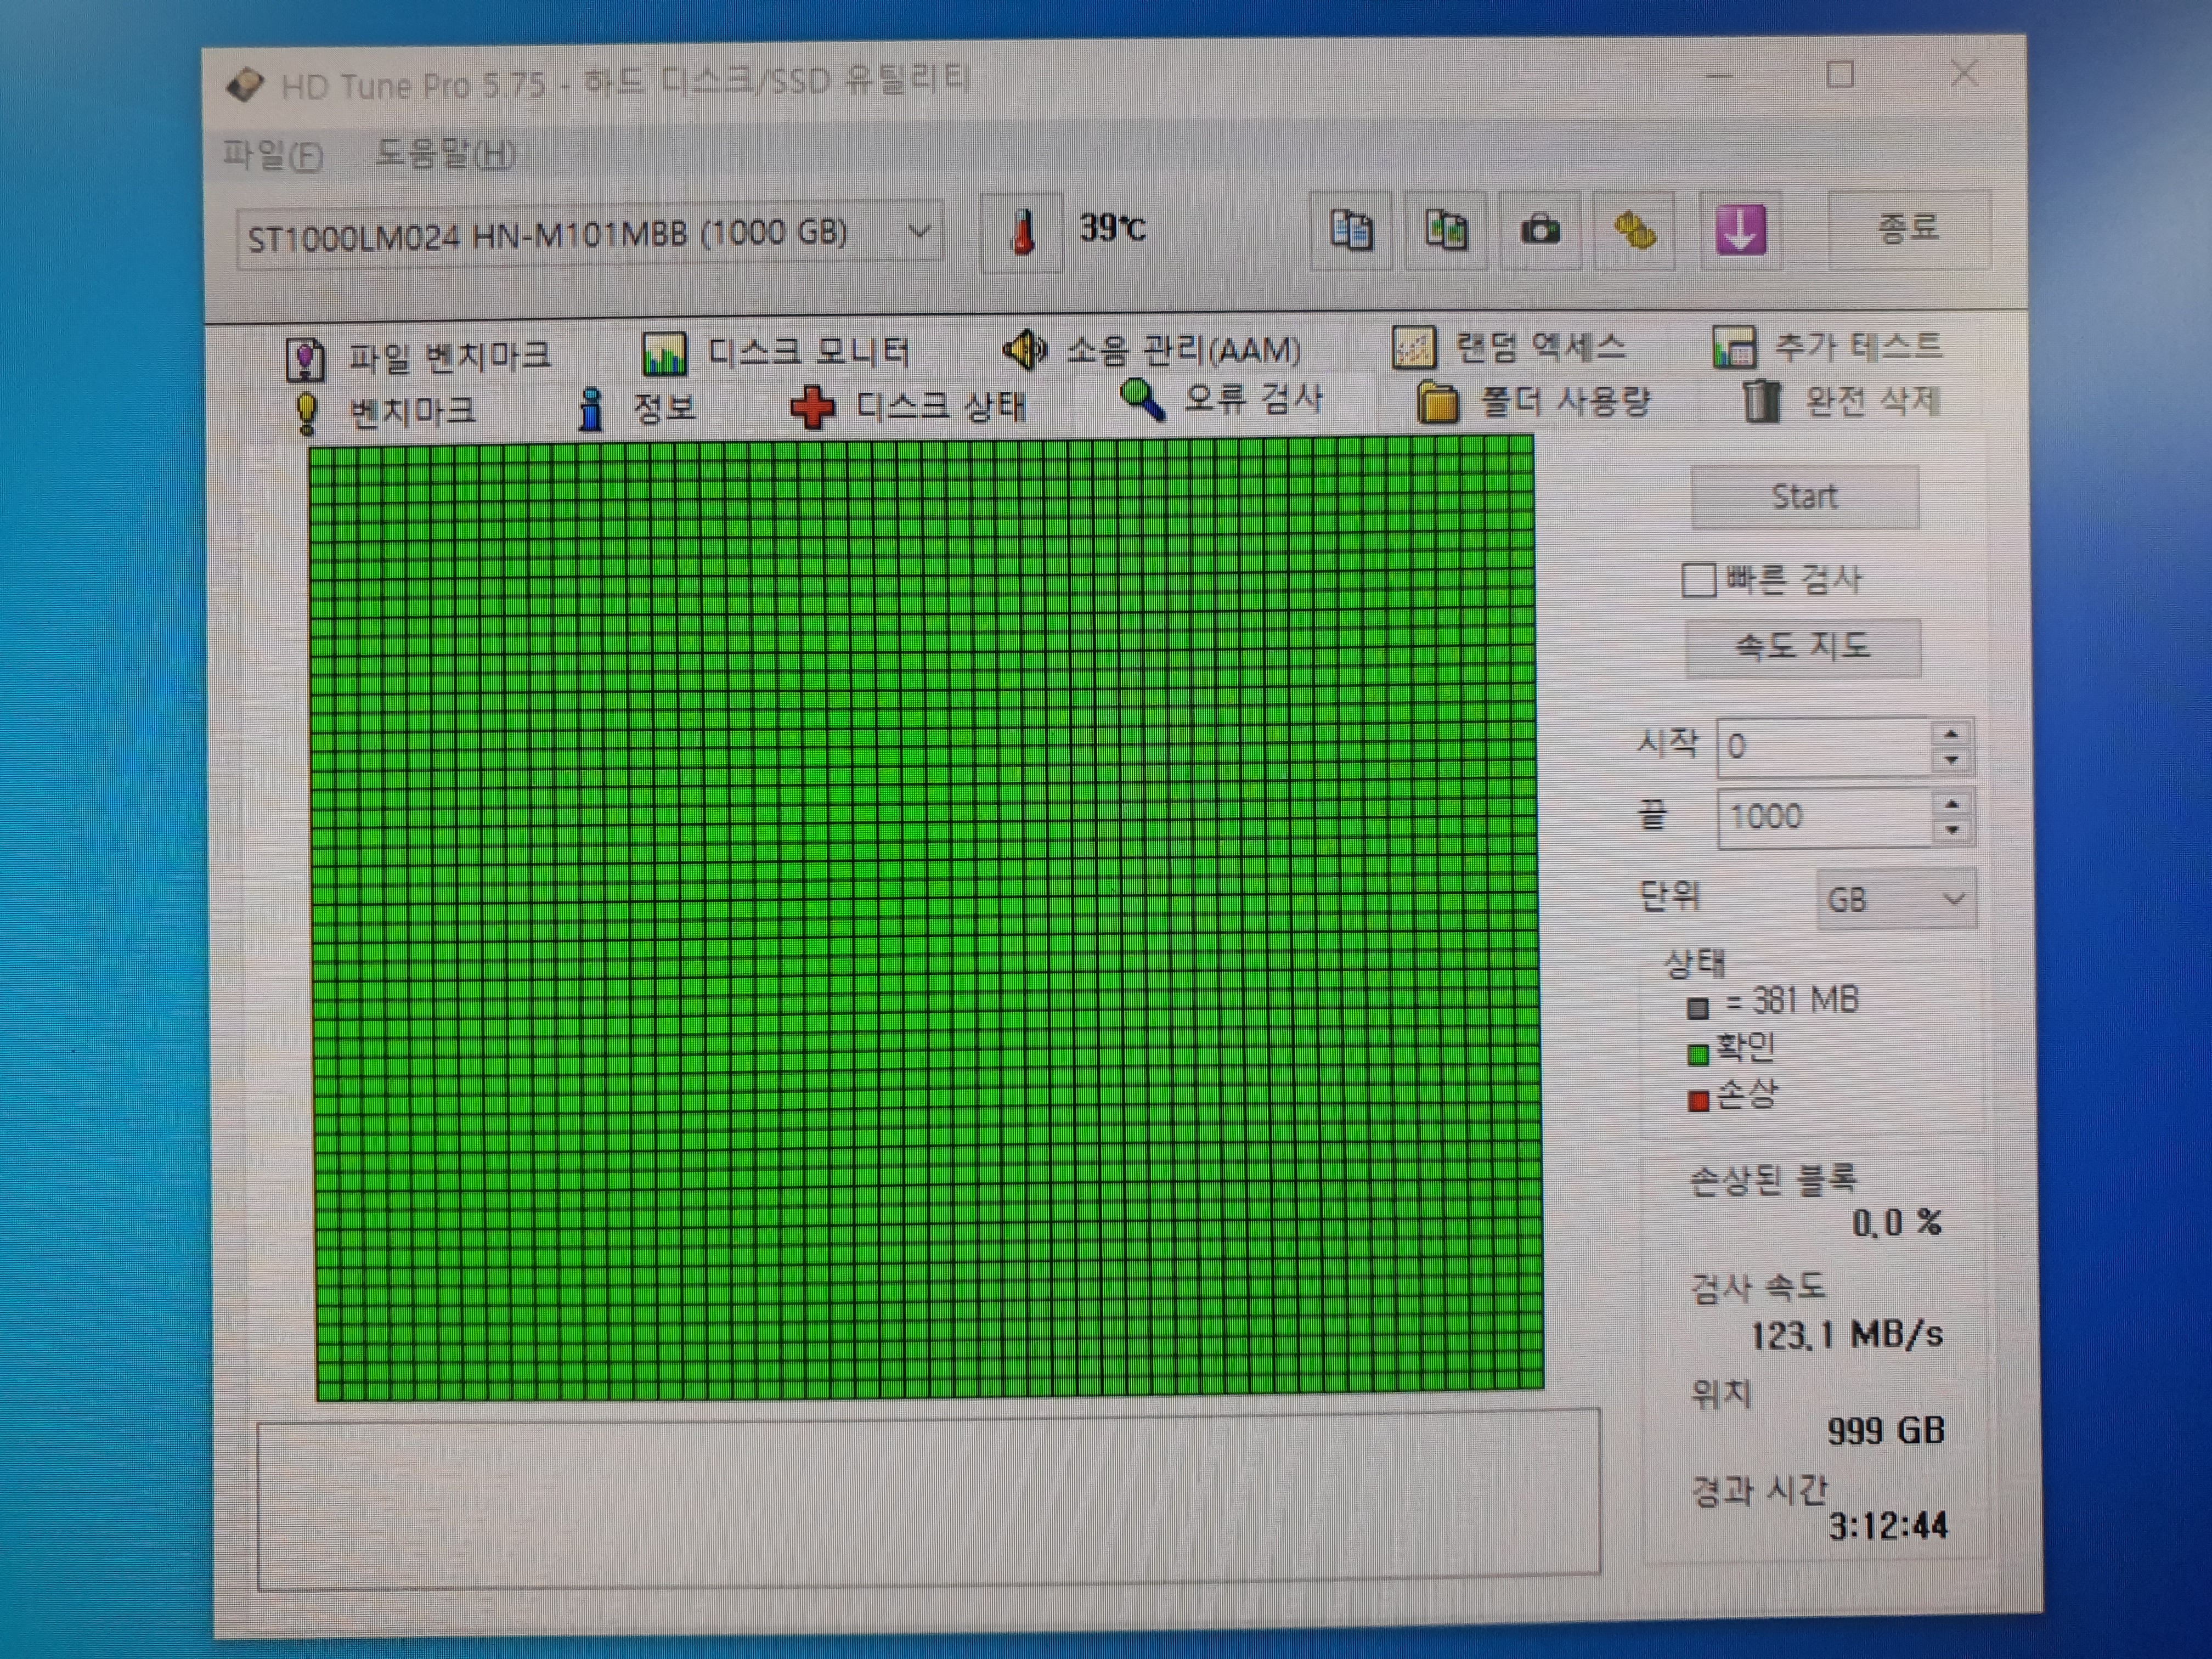
Task: Switch to the 벤치마크 tab
Action: pyautogui.click(x=385, y=412)
